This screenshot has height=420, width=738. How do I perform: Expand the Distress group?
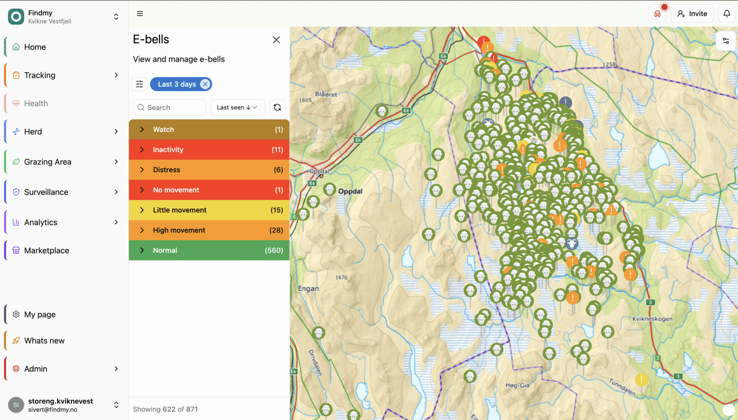[x=209, y=170]
